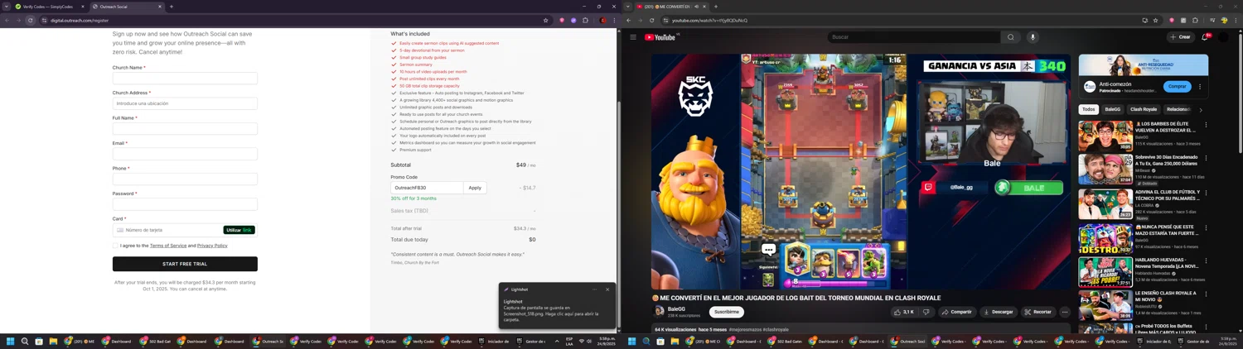Close the Lightshot notification
Viewport: 1243px width, 349px height.
click(607, 289)
